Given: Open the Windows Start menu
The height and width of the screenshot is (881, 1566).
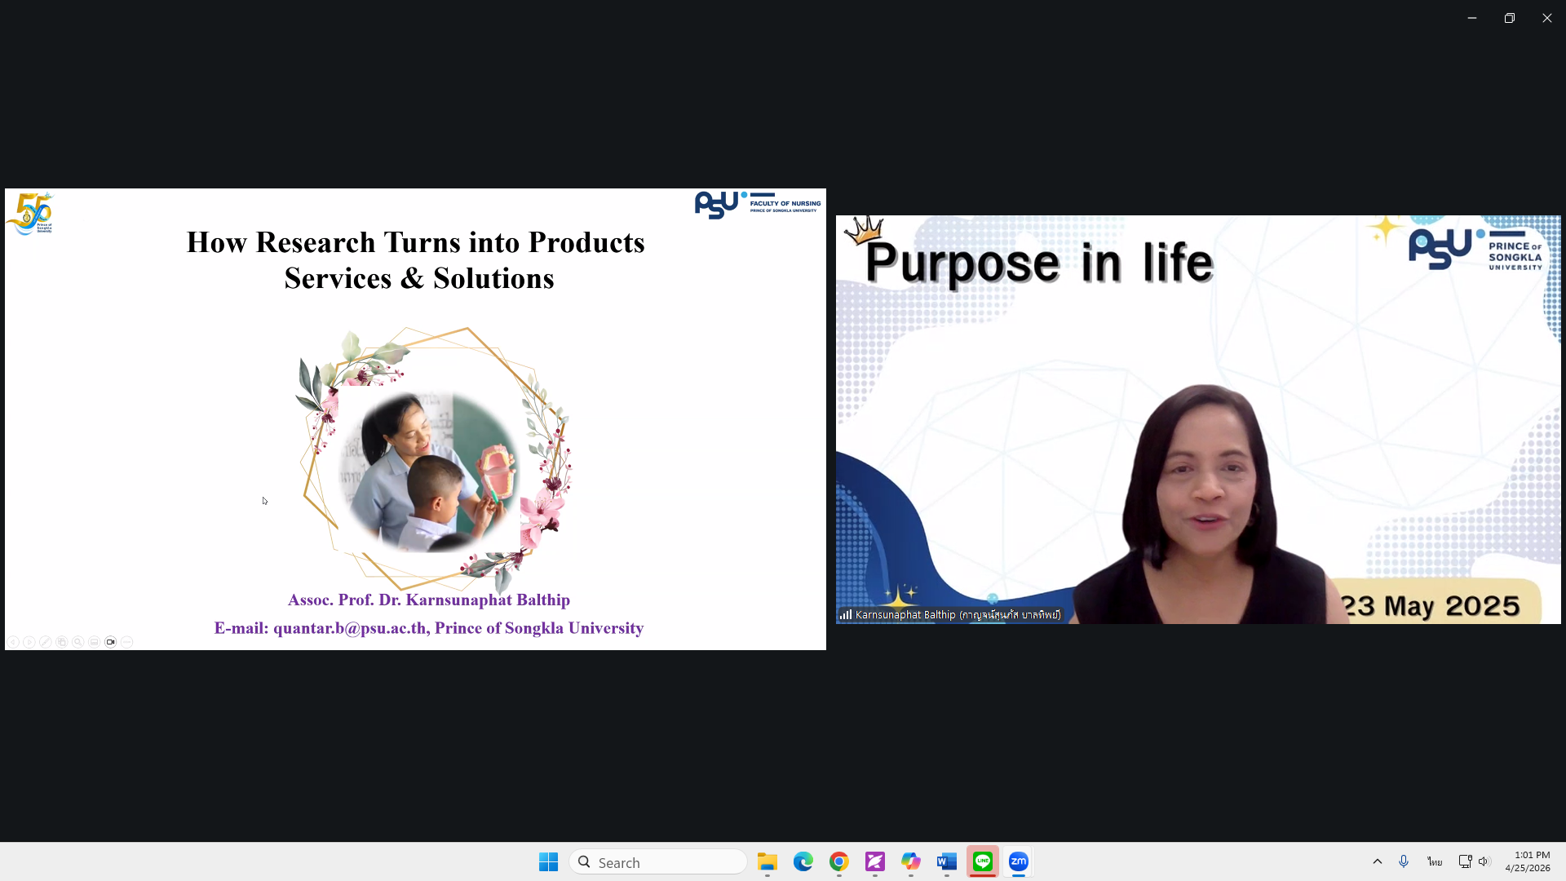Looking at the screenshot, I should 549,861.
